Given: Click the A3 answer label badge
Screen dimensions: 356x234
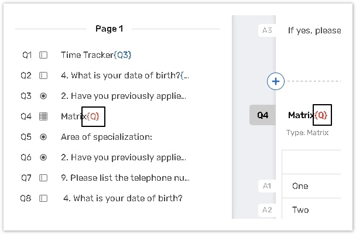Looking at the screenshot, I should [x=266, y=30].
